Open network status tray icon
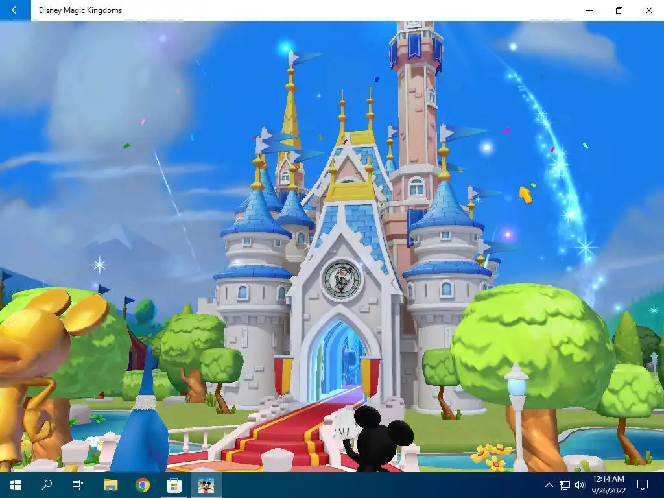This screenshot has height=498, width=664. (x=565, y=485)
